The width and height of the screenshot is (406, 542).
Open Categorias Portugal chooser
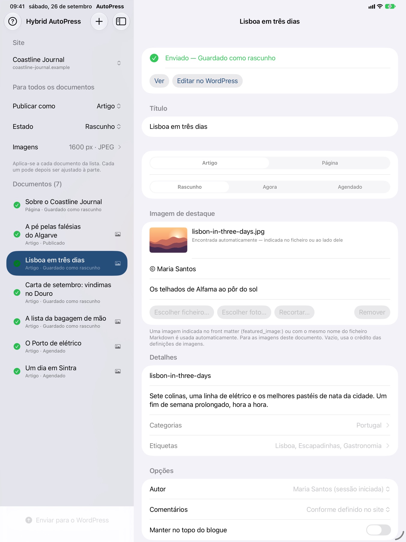tap(270, 425)
